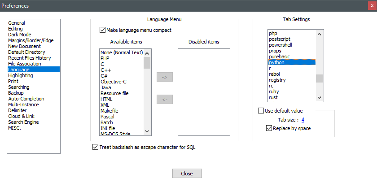
Task: Click the Tab Settings scrollbar thumb
Action: (x=319, y=78)
